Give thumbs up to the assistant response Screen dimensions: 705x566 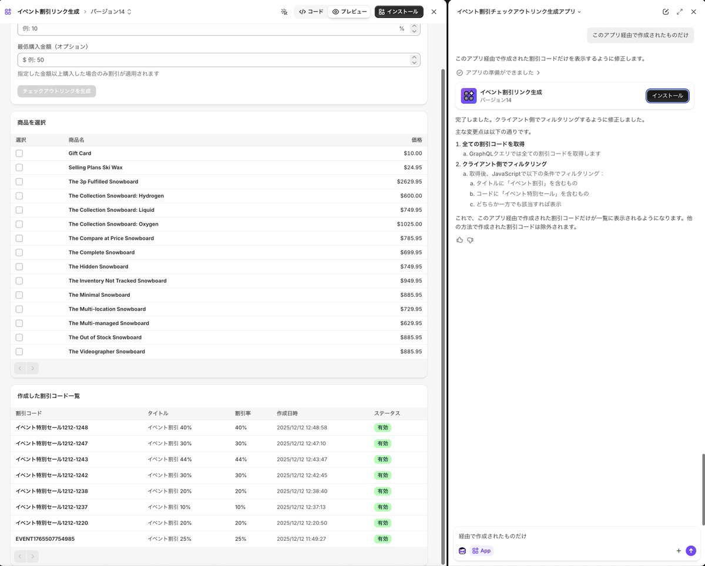(x=460, y=240)
